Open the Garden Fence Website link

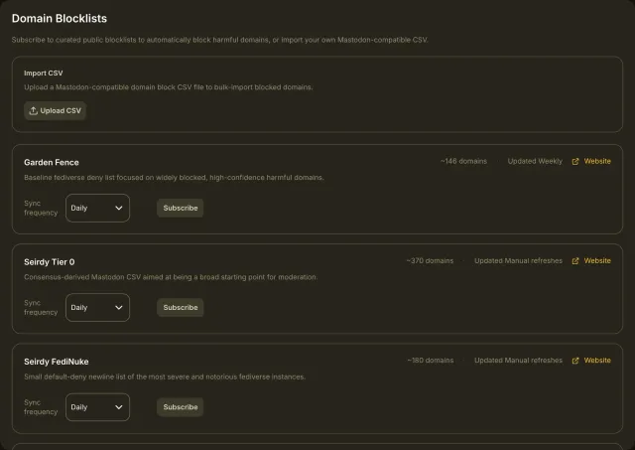pyautogui.click(x=597, y=161)
